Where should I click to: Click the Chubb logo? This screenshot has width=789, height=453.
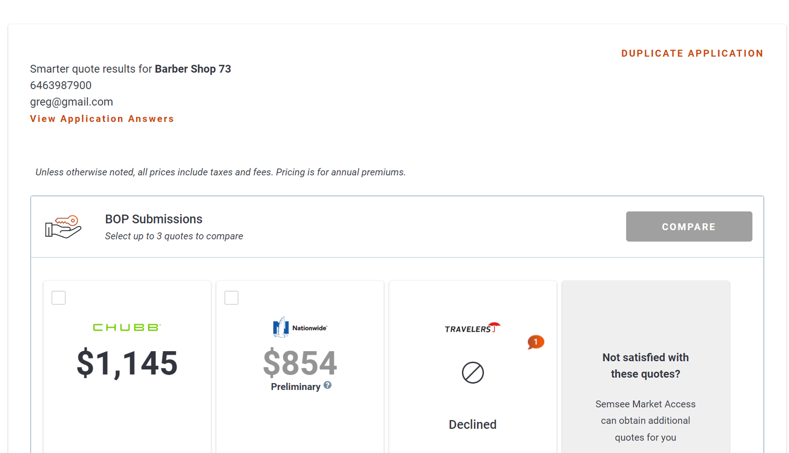[127, 327]
